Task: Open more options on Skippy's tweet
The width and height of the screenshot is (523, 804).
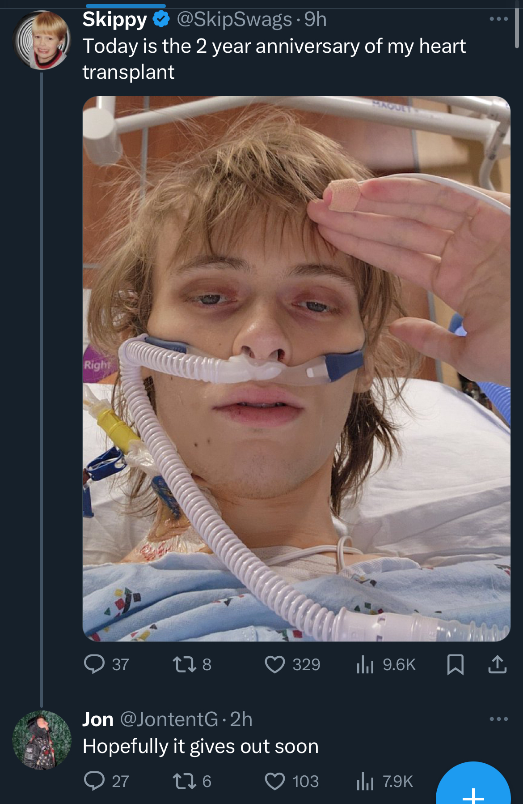Action: click(498, 19)
